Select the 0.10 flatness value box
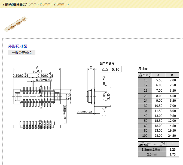Viewport: 183px width, 165px height. (116, 70)
